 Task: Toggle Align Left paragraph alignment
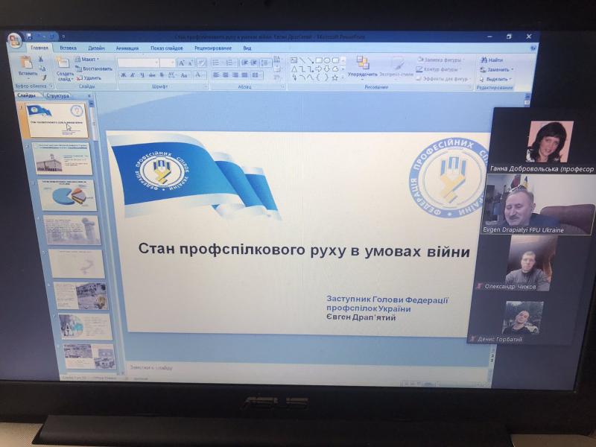tap(215, 75)
